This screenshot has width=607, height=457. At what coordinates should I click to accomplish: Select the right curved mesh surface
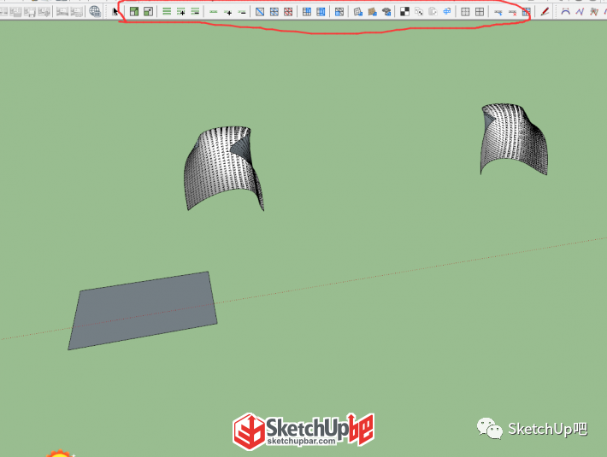(x=514, y=139)
